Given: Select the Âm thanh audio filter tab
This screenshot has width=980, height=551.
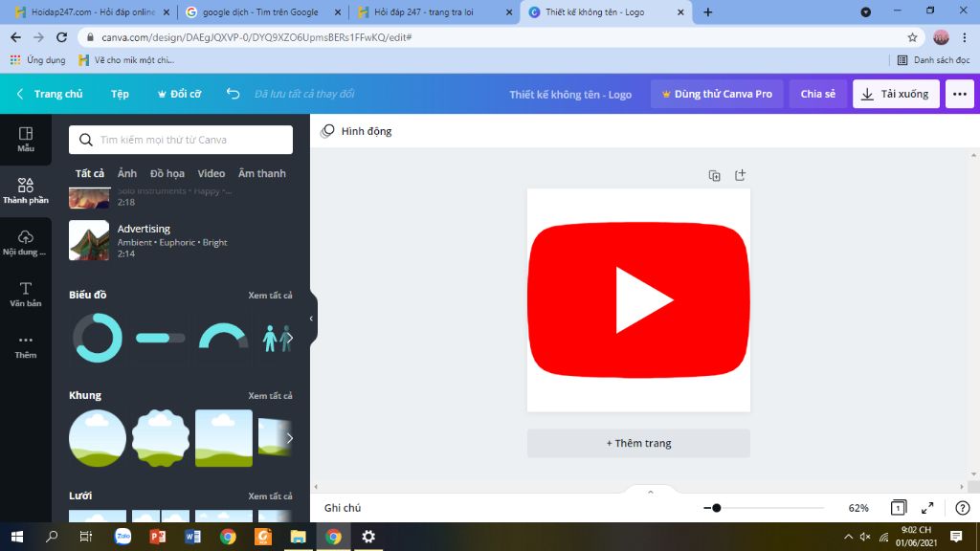Looking at the screenshot, I should 262,174.
